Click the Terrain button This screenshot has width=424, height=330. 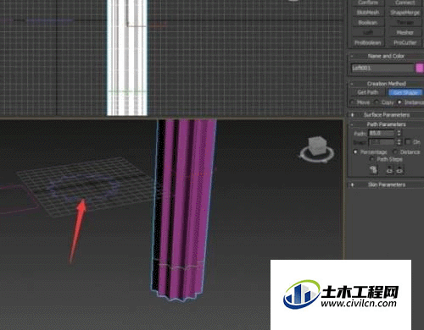[405, 23]
